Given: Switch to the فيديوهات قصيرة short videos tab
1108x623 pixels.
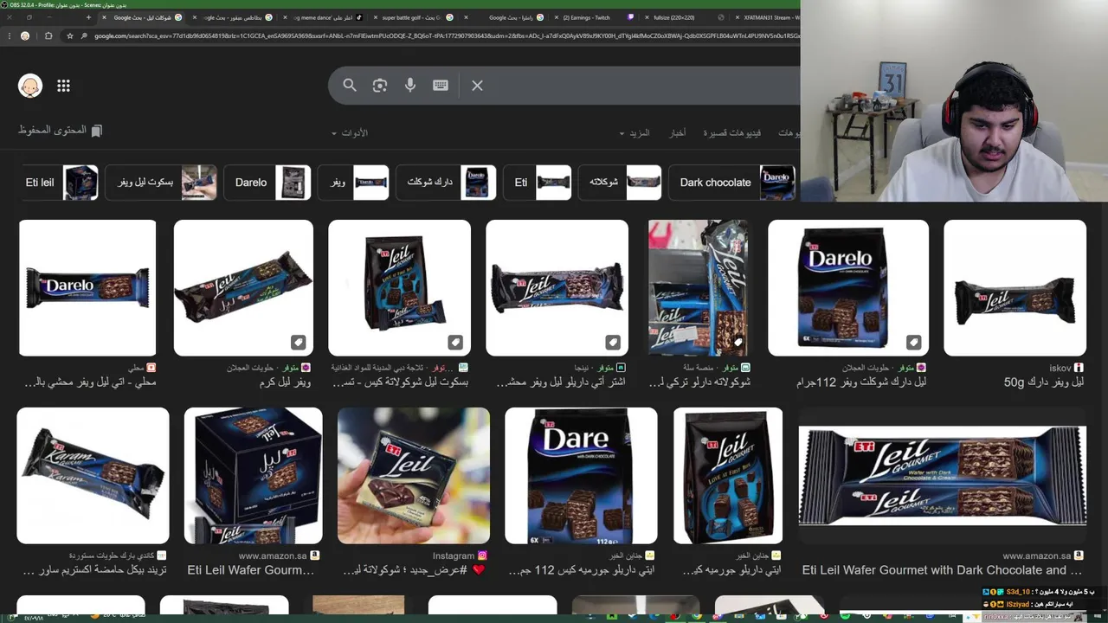Looking at the screenshot, I should 732,133.
